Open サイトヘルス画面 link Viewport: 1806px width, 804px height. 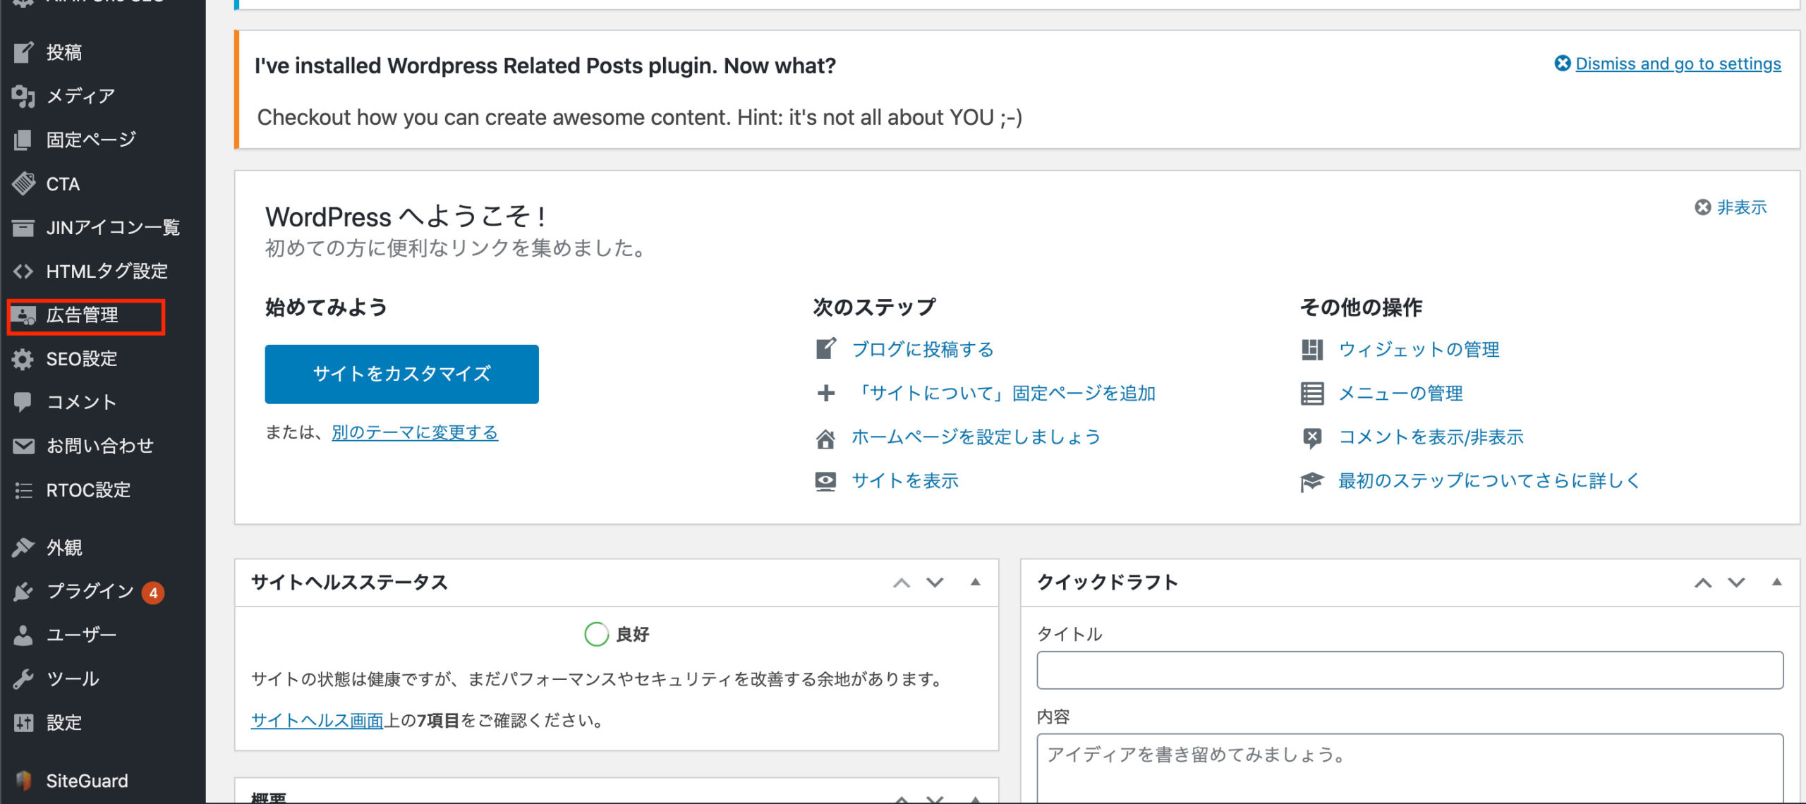coord(317,720)
